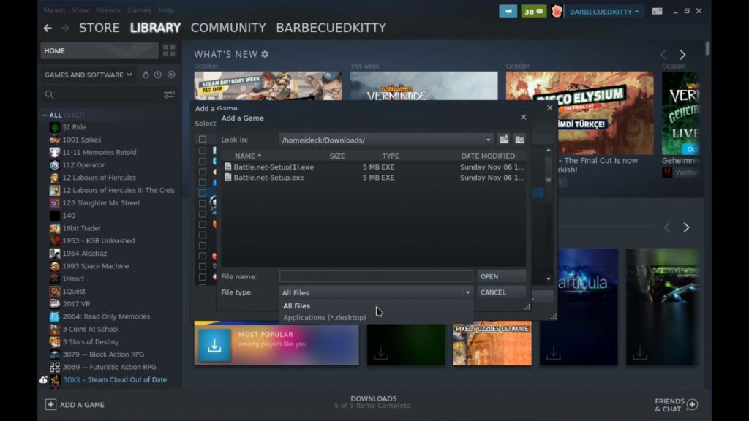Open the announcements megaphone icon
This screenshot has height=421, width=749.
508,11
